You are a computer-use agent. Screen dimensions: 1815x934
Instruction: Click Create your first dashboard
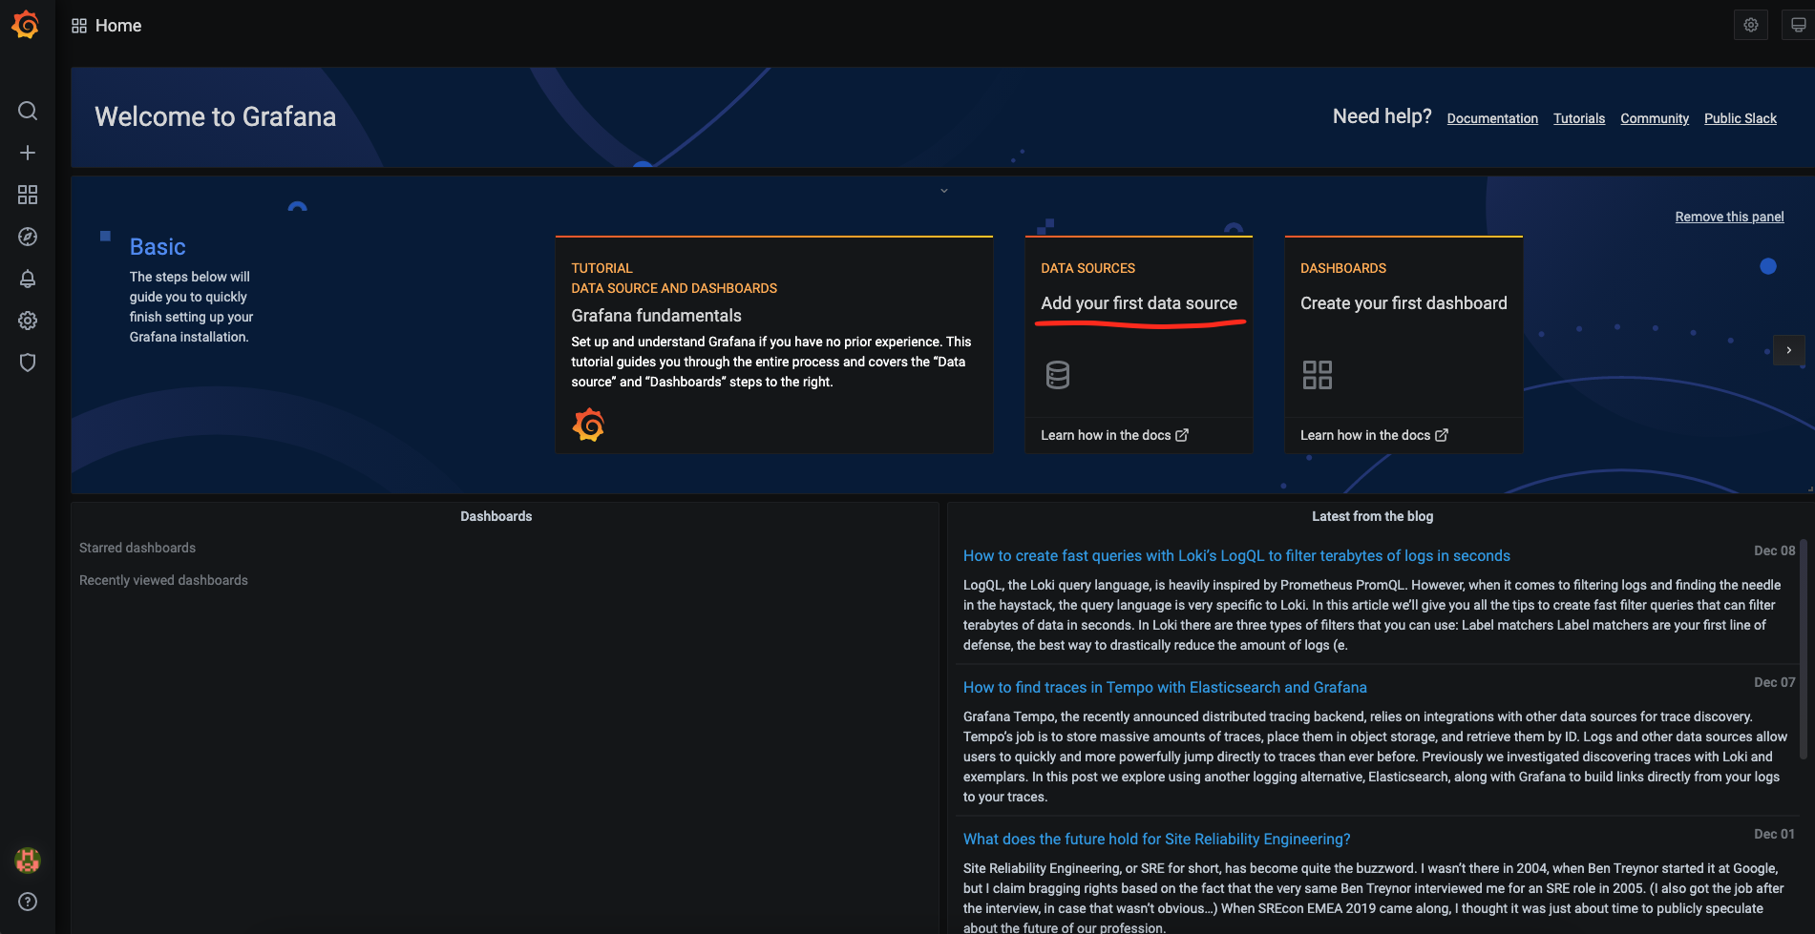1403,303
